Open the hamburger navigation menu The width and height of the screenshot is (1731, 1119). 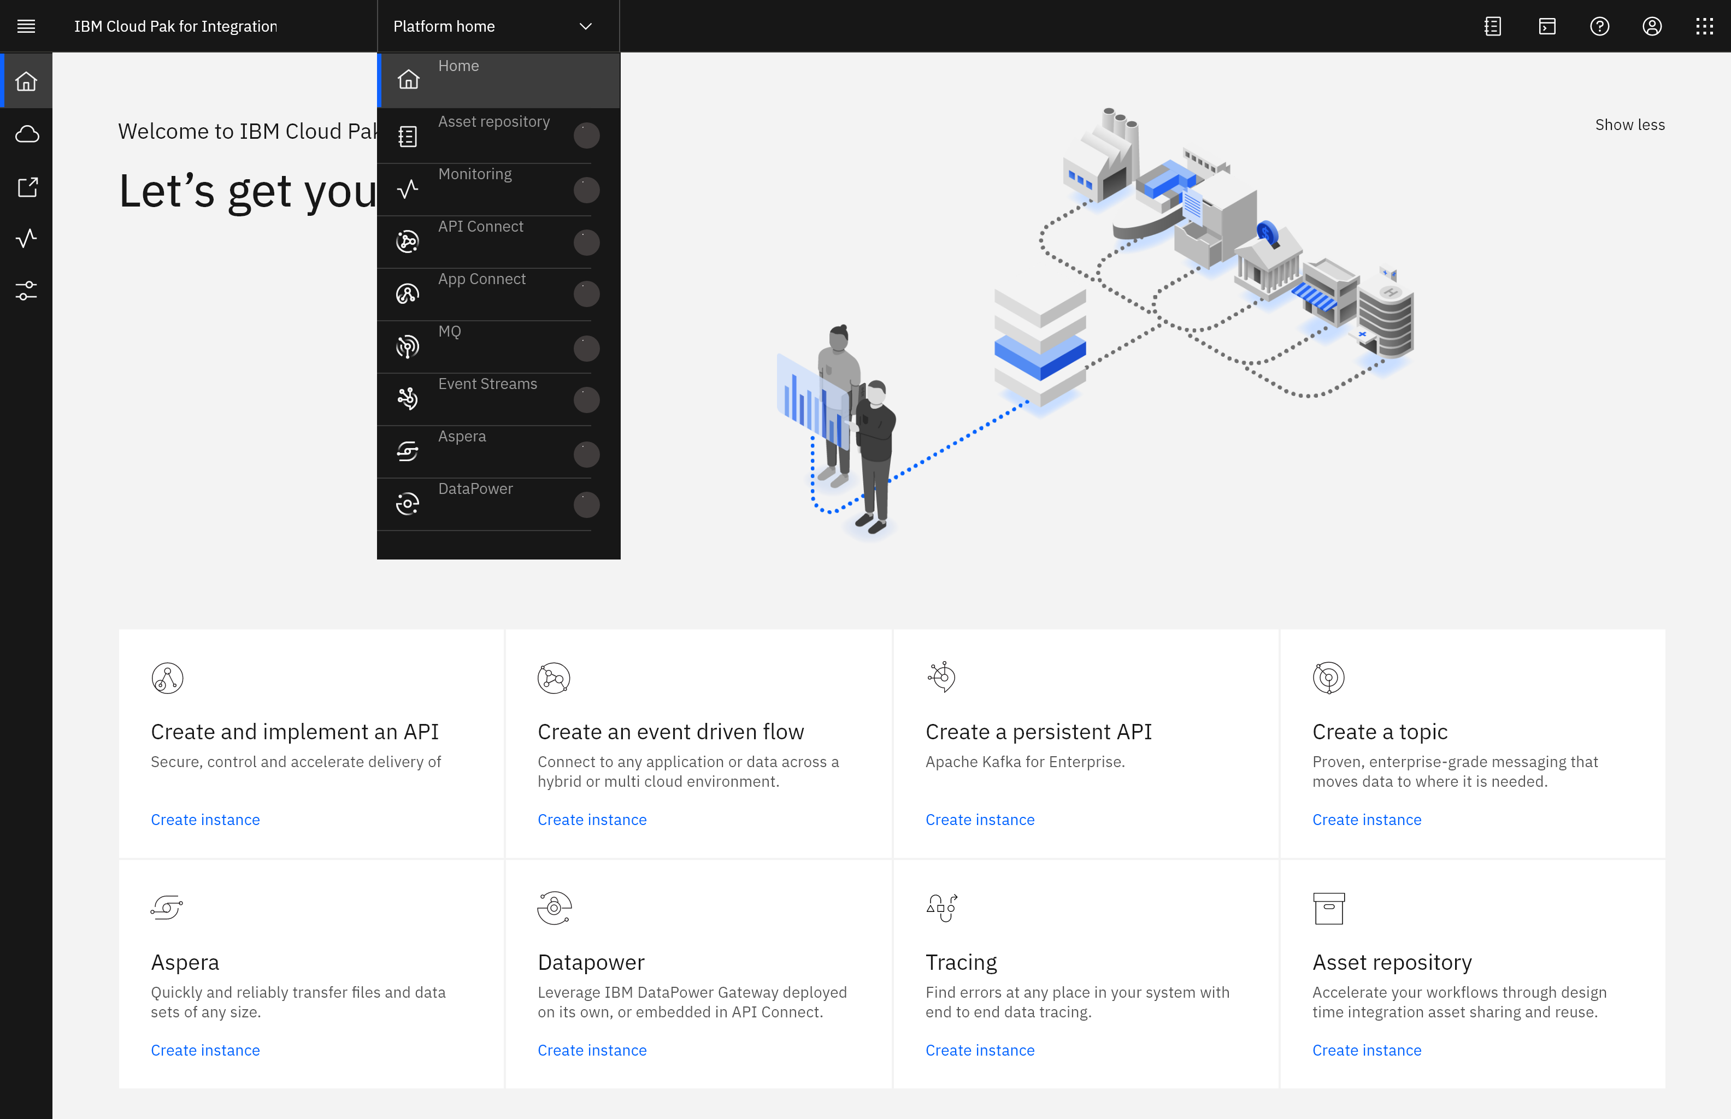click(26, 26)
